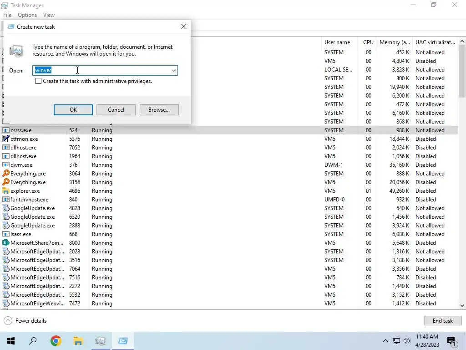This screenshot has width=466, height=350.
Task: Click the Microsoft.SharePoint process icon
Action: click(x=5, y=242)
